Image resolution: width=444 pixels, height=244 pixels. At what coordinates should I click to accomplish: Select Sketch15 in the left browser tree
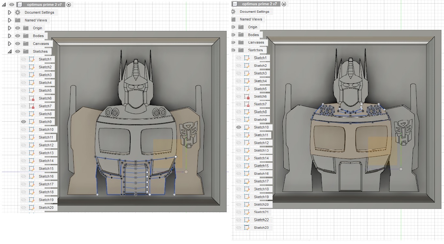pos(46,169)
